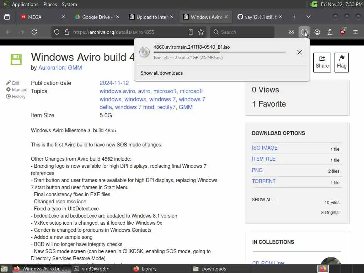Cancel the 4860.aviromain ISO download
364x273 pixels.
[300, 52]
